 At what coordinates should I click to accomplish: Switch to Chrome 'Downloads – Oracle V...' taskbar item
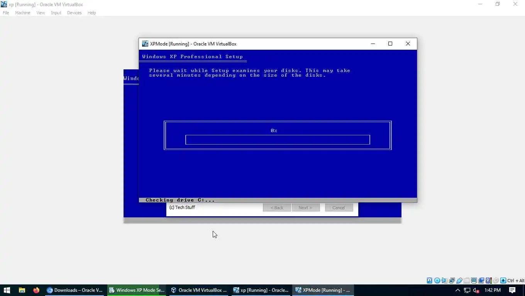click(75, 290)
